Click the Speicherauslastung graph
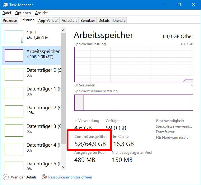201x185 pixels. coord(134,65)
